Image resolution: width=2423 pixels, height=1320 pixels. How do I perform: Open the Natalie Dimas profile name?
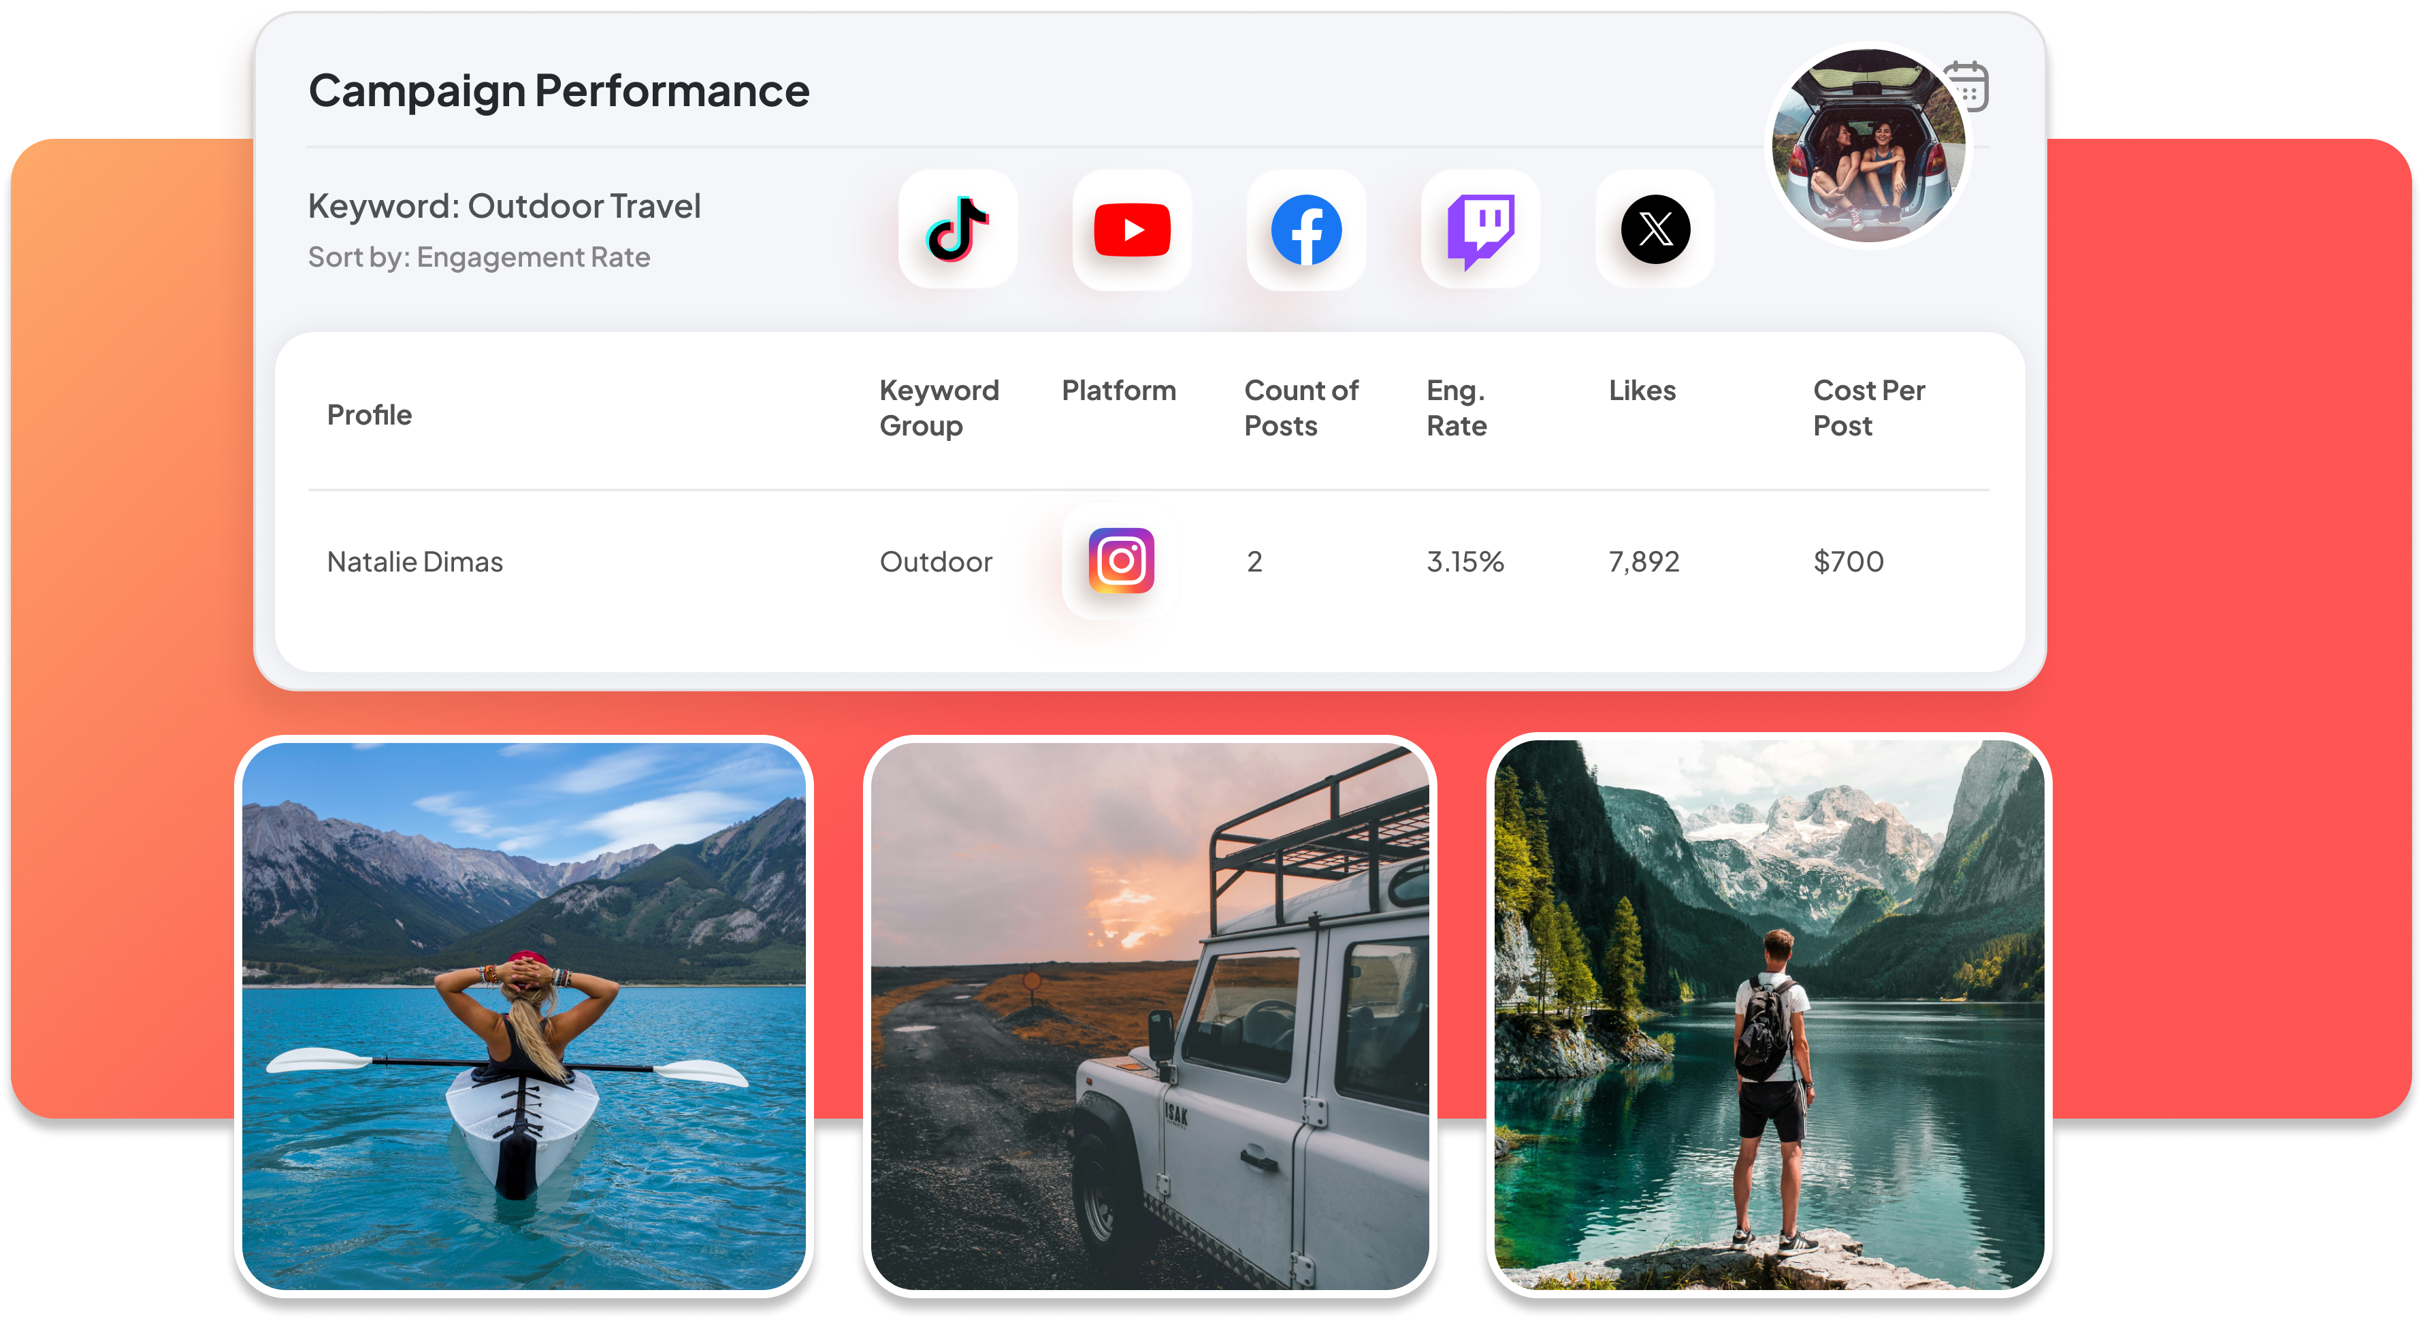[414, 561]
